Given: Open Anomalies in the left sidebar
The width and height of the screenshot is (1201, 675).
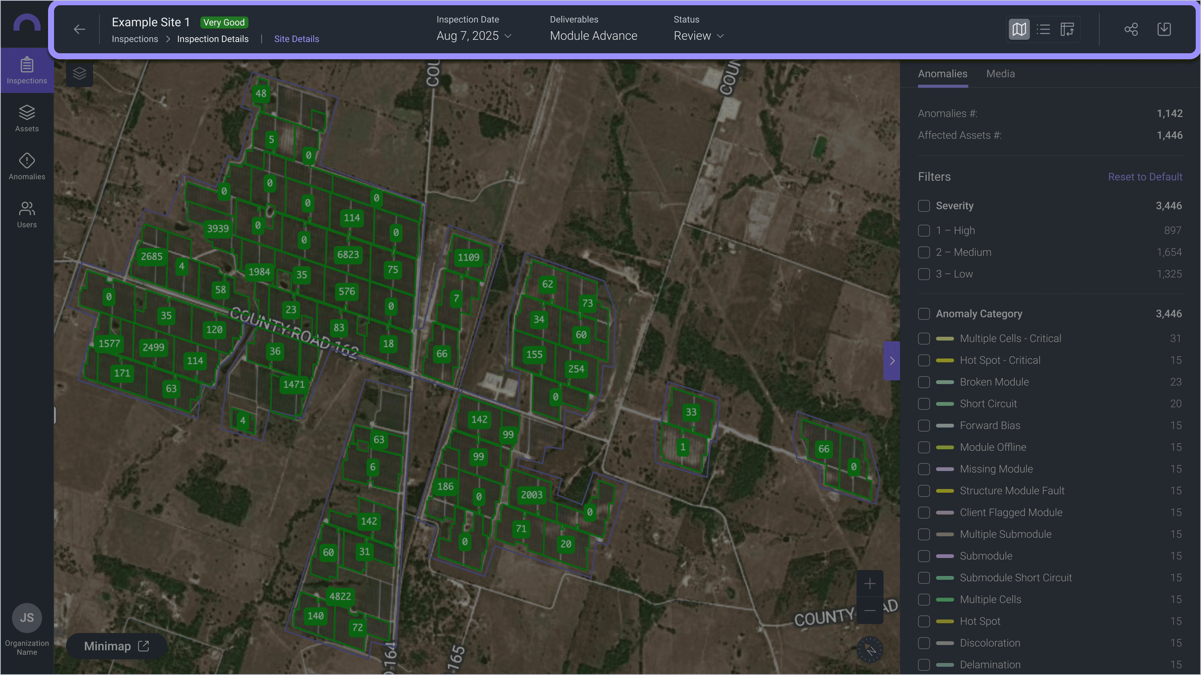Looking at the screenshot, I should [x=27, y=166].
